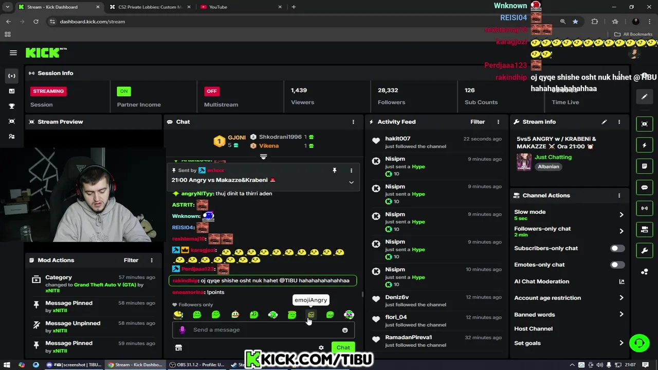The height and width of the screenshot is (370, 658).
Task: Filter the Mod Actions list
Action: pos(131,260)
